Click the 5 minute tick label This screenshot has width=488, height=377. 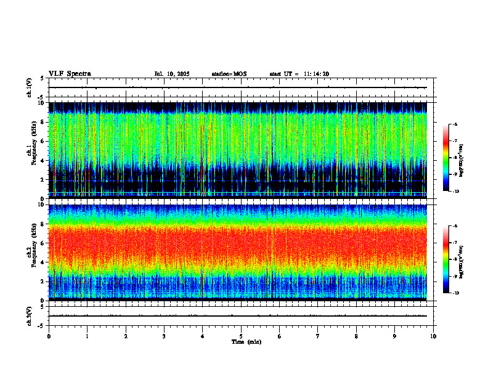pos(241,336)
